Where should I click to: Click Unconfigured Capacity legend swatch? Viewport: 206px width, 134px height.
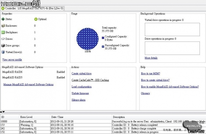[103, 47]
